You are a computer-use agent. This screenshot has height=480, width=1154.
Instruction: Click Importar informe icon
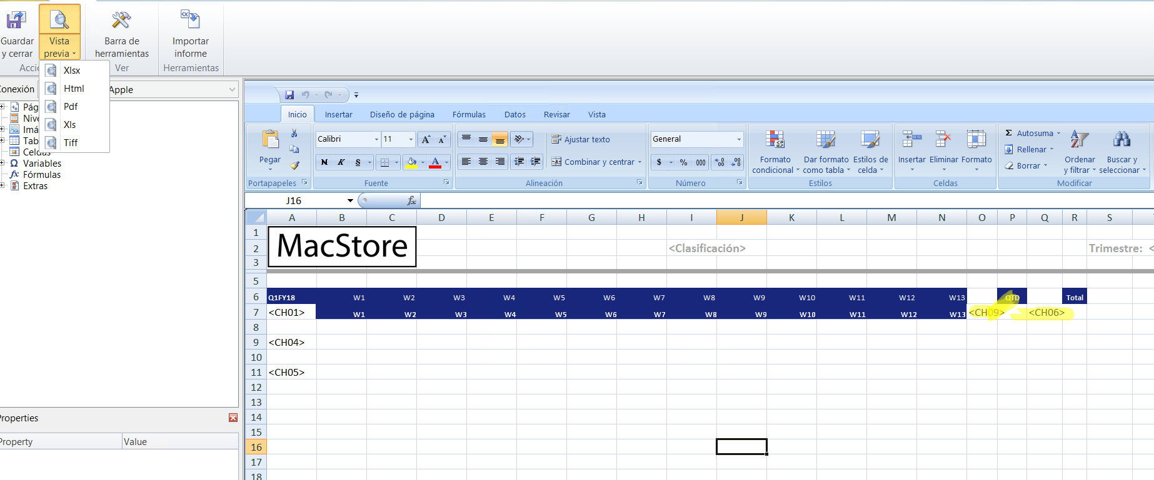click(x=190, y=19)
